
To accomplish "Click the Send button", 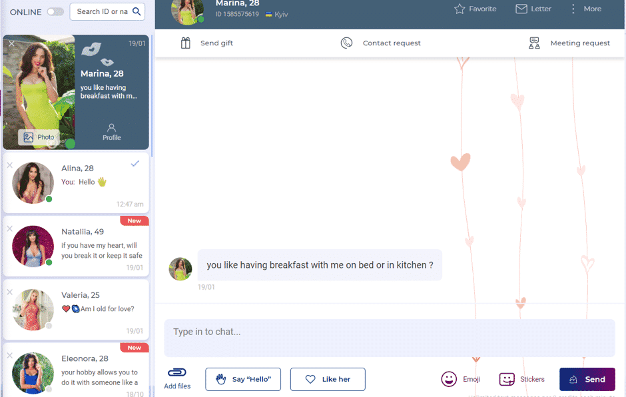I will point(587,379).
